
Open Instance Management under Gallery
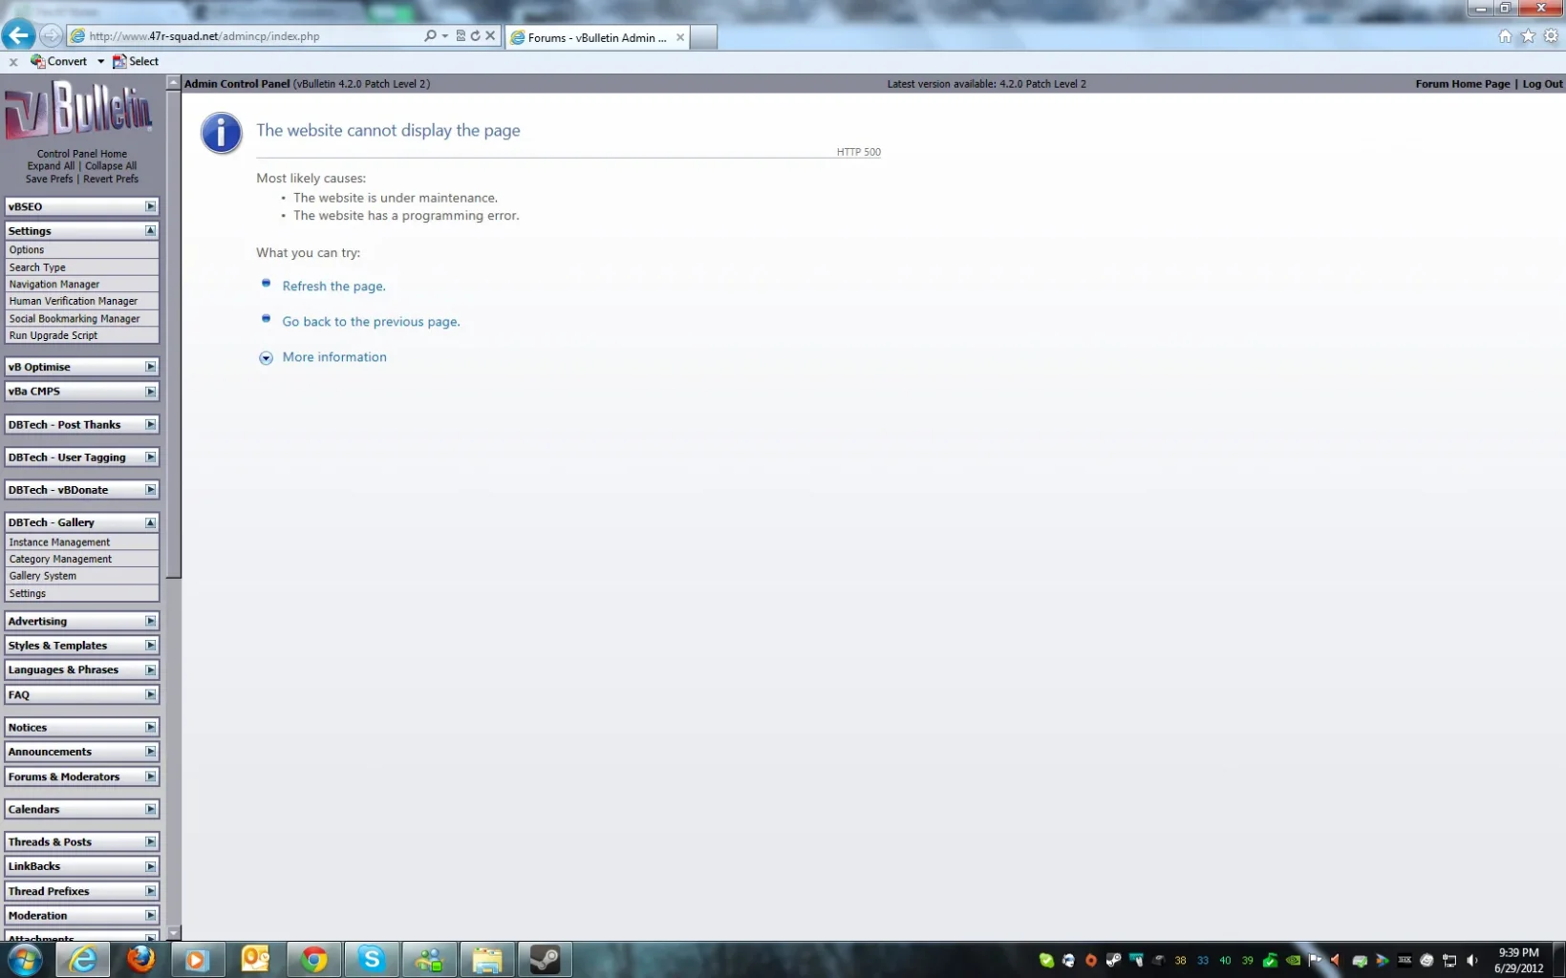81,542
